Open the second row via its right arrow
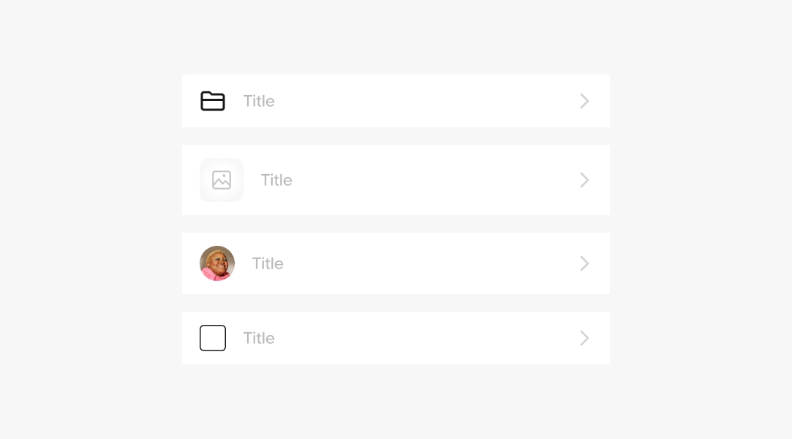Viewport: 792px width, 439px height. click(584, 180)
